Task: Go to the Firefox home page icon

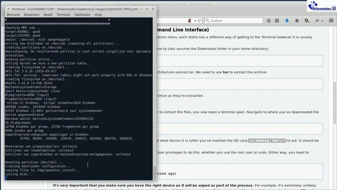Action: click(x=297, y=21)
